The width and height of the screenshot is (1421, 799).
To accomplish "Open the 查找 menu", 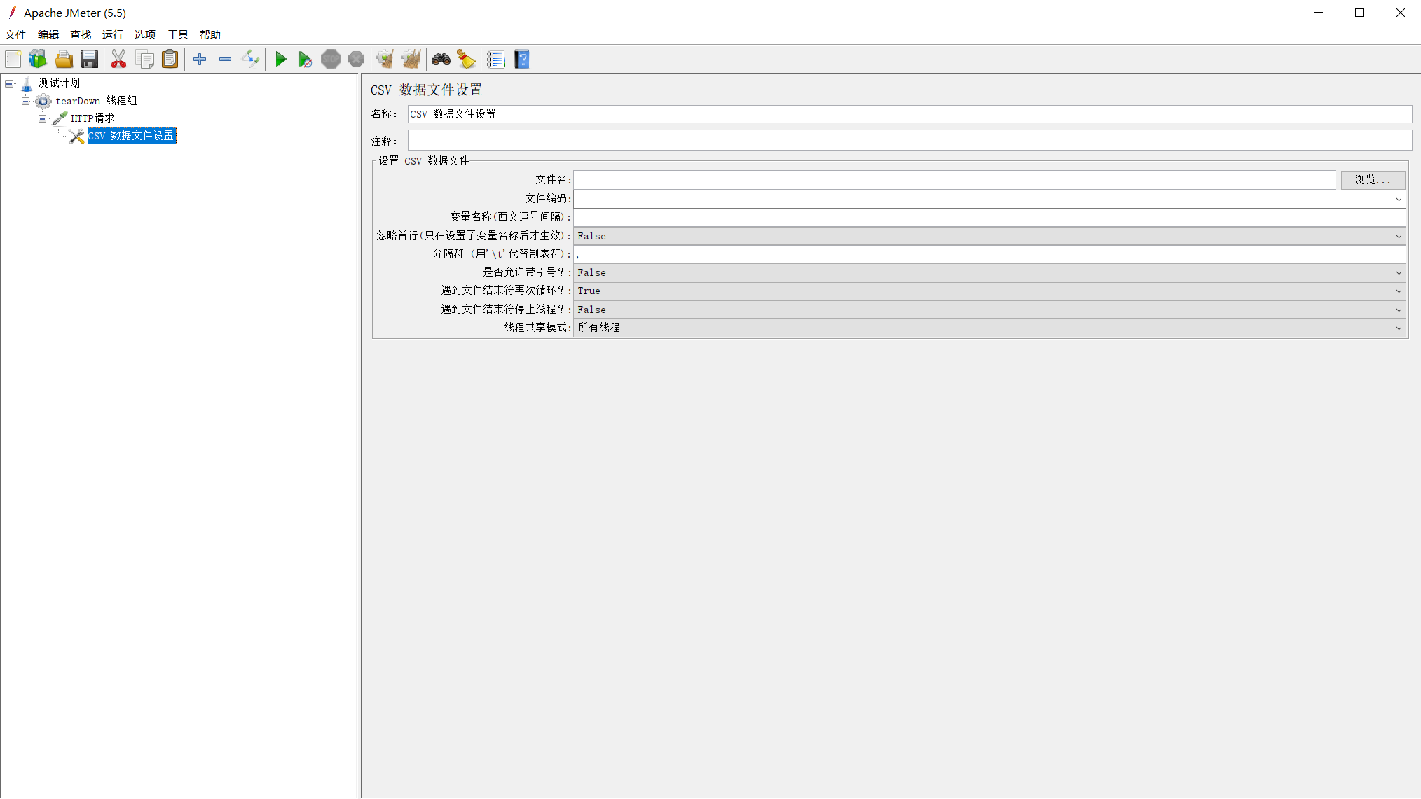I will point(81,34).
